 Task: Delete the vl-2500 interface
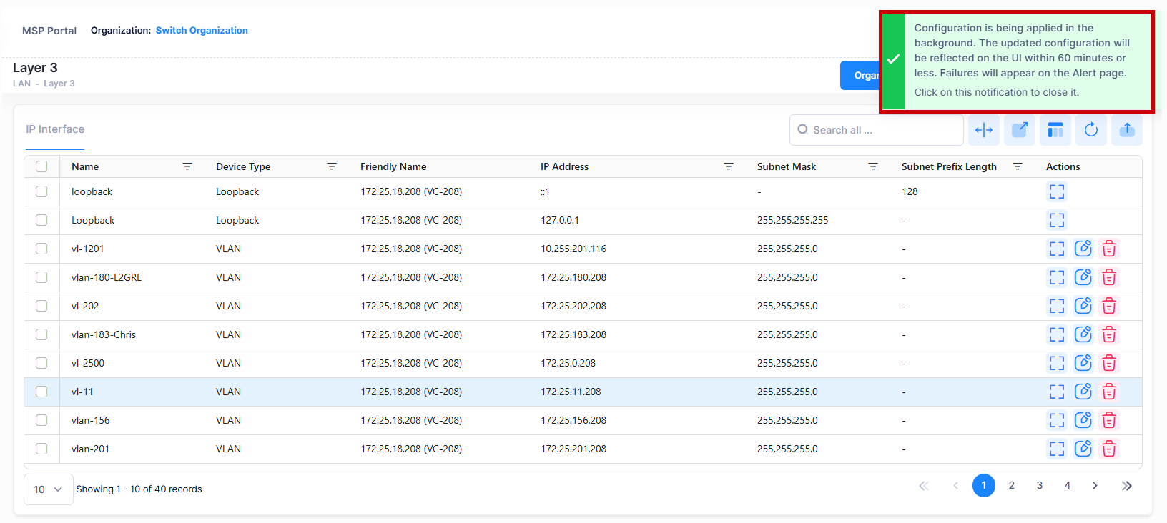1108,363
